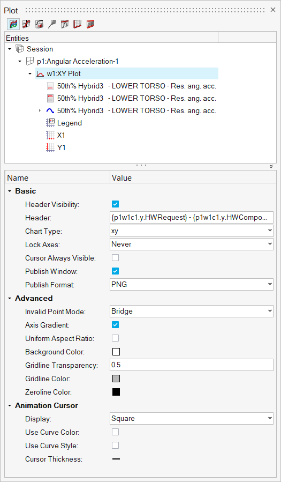Toggle Uniform Aspect Ratio checkbox
The width and height of the screenshot is (281, 482).
click(116, 338)
